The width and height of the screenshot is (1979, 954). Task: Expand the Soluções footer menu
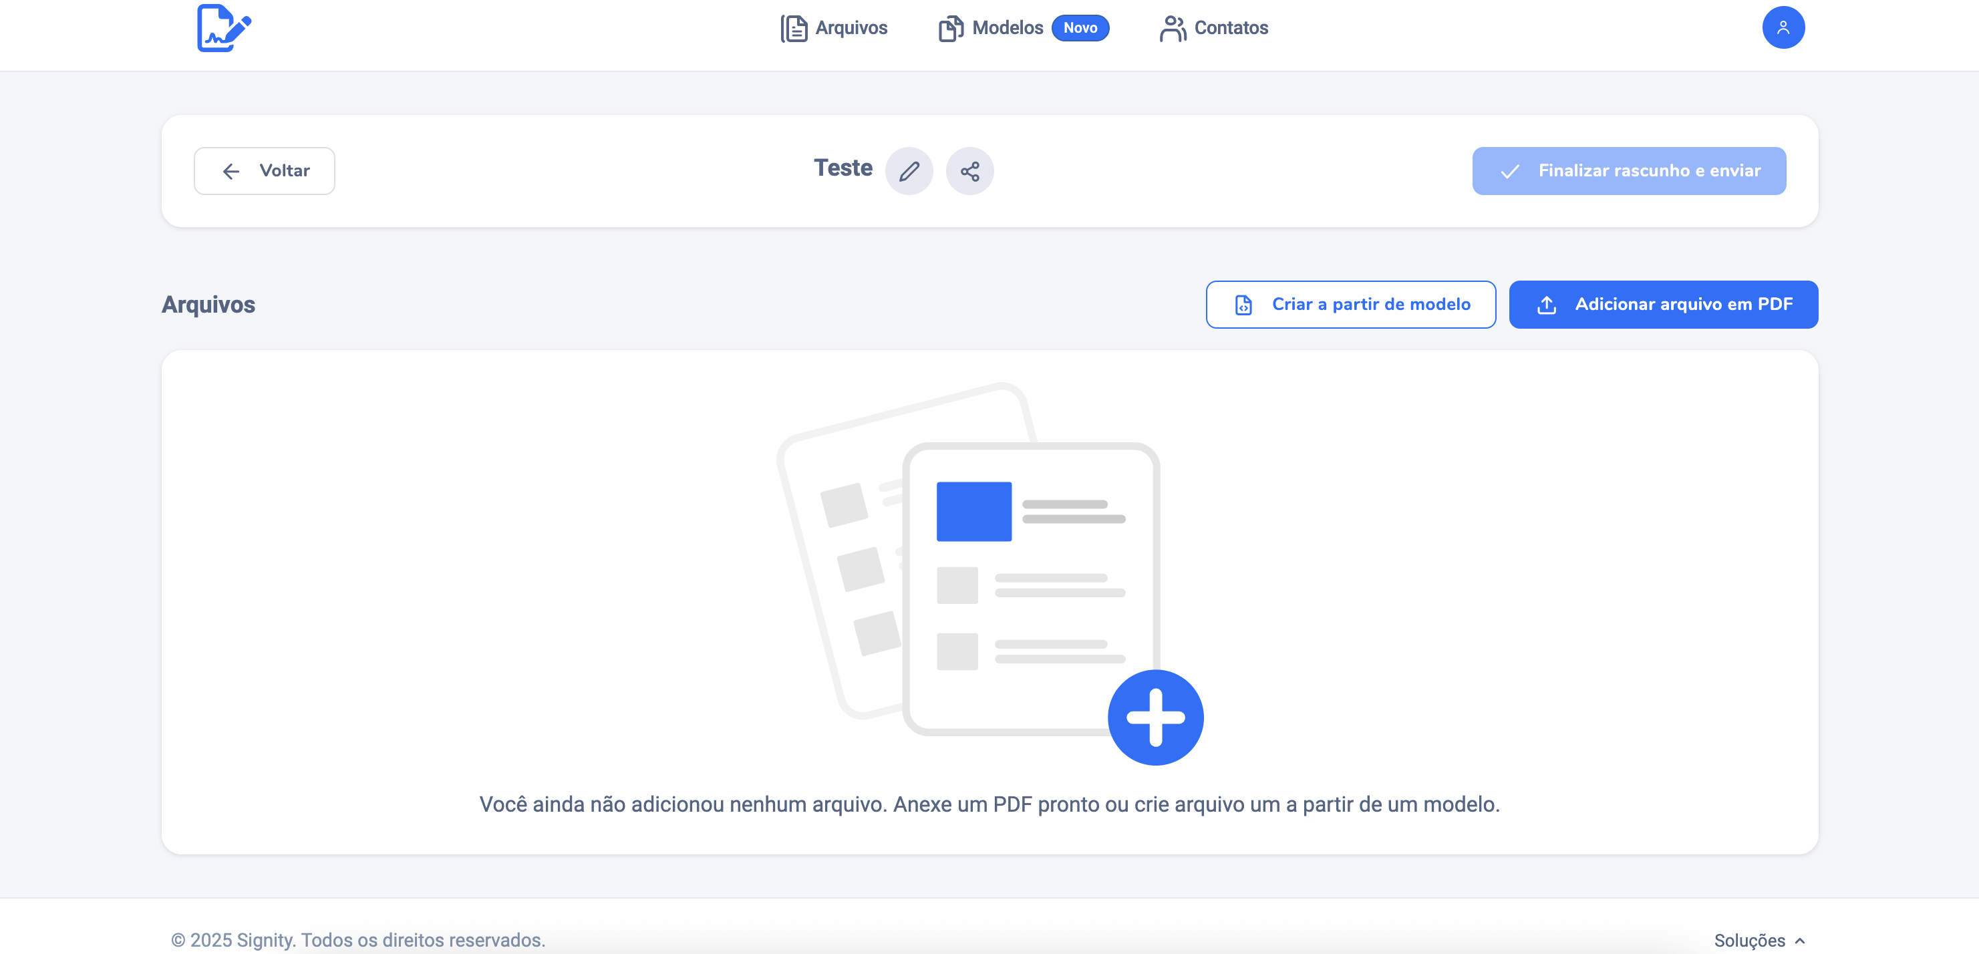pyautogui.click(x=1759, y=940)
